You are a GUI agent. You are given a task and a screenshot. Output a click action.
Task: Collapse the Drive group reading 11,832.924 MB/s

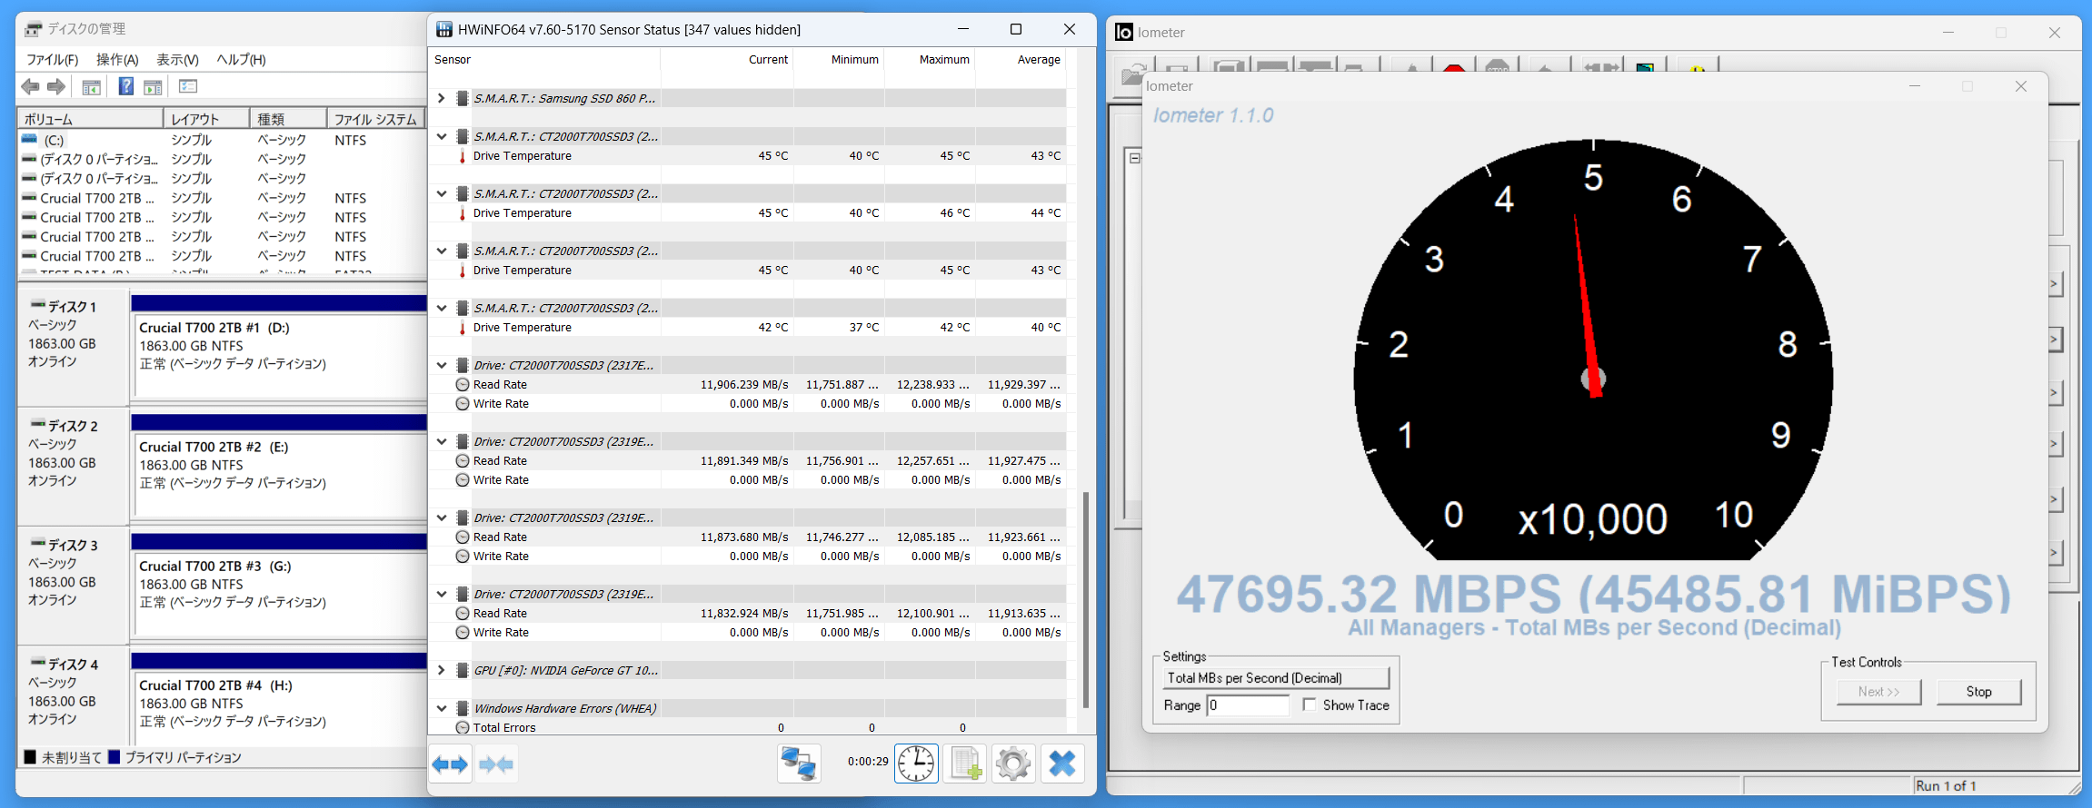point(441,594)
